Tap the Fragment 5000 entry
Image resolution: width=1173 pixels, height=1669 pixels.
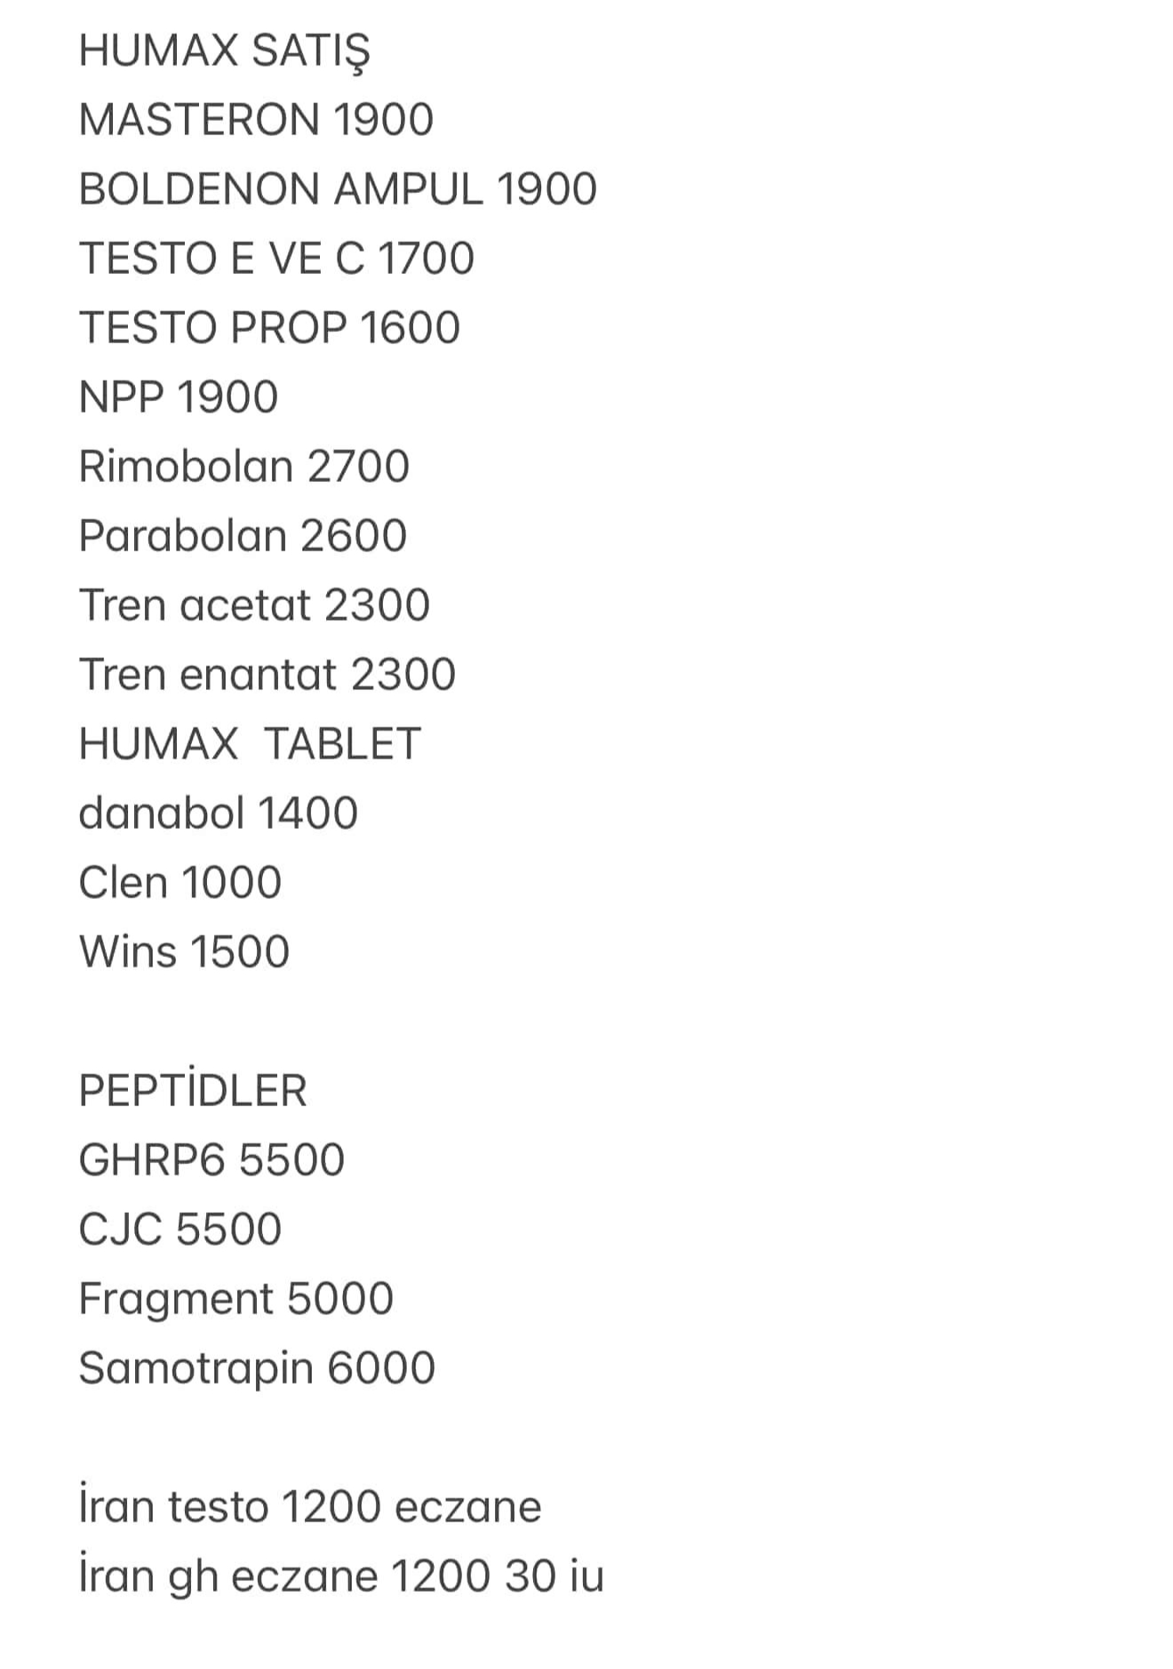[236, 1300]
